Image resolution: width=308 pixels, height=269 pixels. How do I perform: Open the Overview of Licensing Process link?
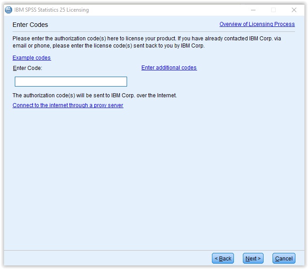(257, 24)
